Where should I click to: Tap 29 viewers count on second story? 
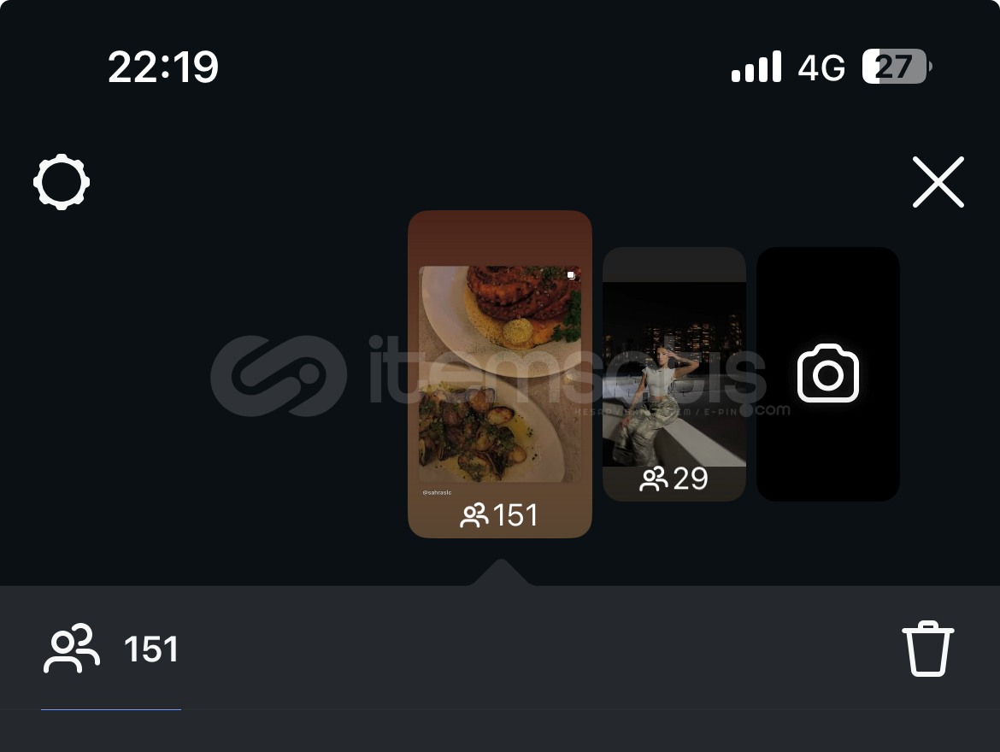[x=691, y=479]
